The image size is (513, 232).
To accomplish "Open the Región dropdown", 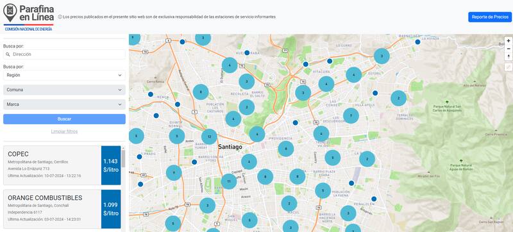I will (x=65, y=75).
